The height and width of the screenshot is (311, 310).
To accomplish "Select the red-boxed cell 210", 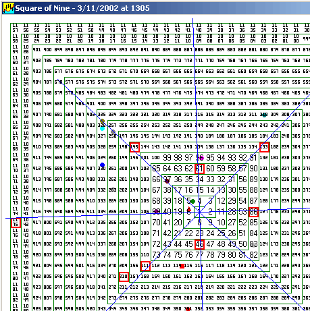I will point(124,277).
